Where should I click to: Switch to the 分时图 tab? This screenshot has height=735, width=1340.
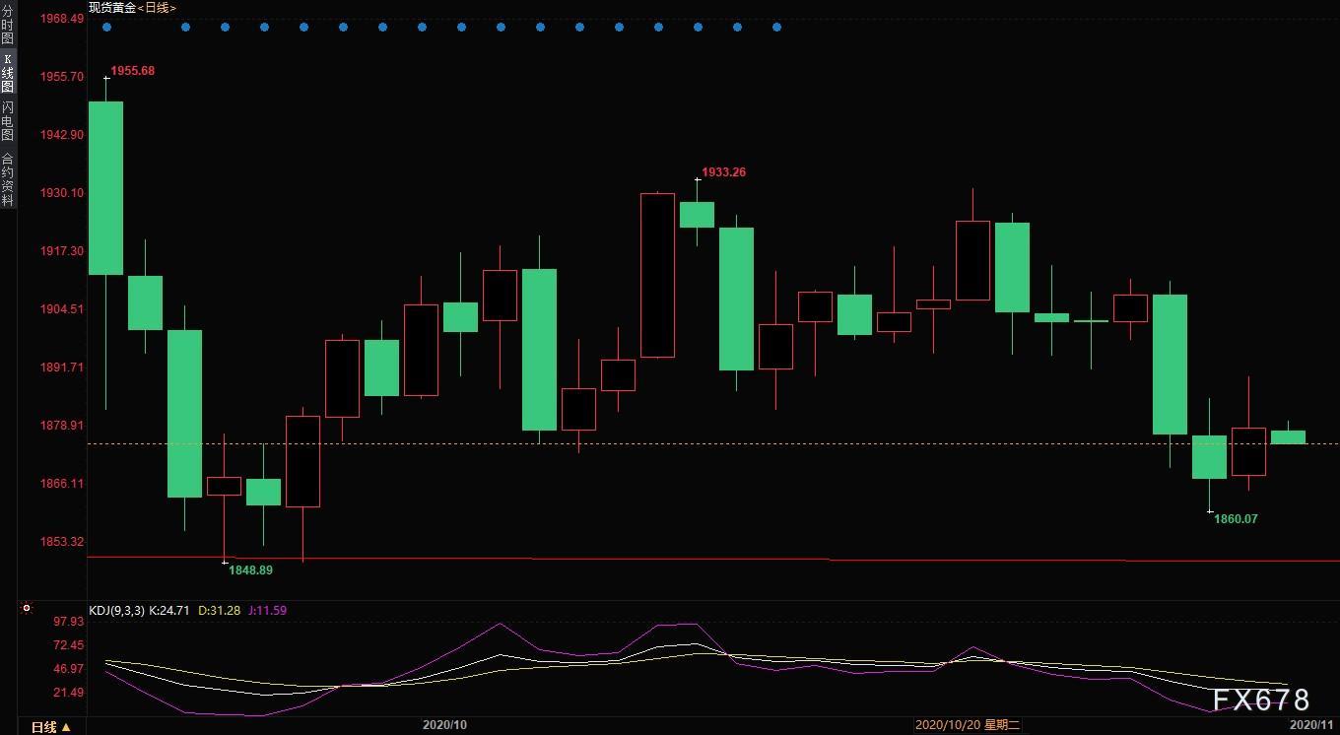pyautogui.click(x=8, y=25)
